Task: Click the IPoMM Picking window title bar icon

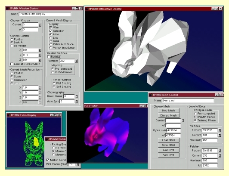Action: [x=47, y=139]
